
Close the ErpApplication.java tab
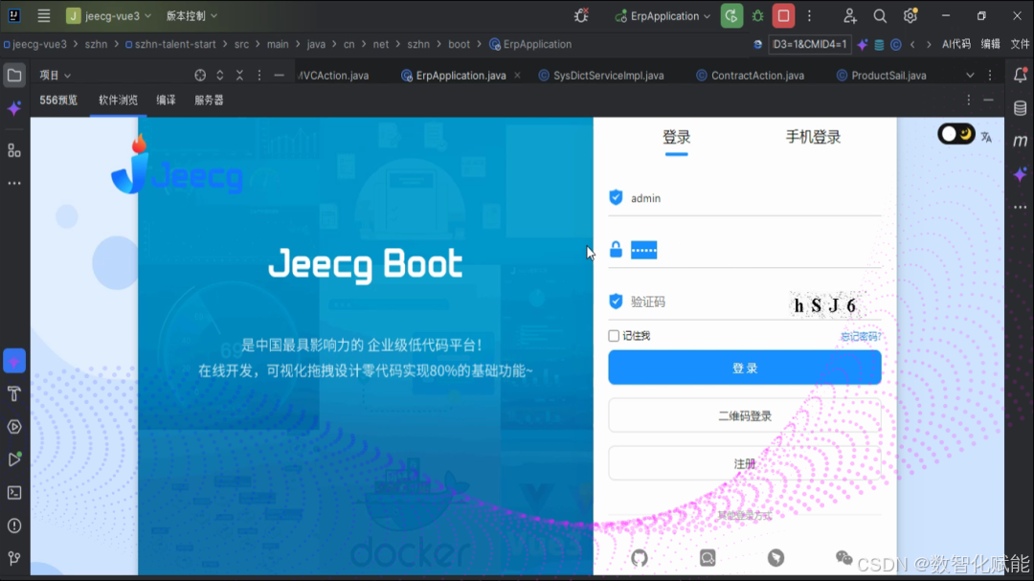(x=517, y=76)
